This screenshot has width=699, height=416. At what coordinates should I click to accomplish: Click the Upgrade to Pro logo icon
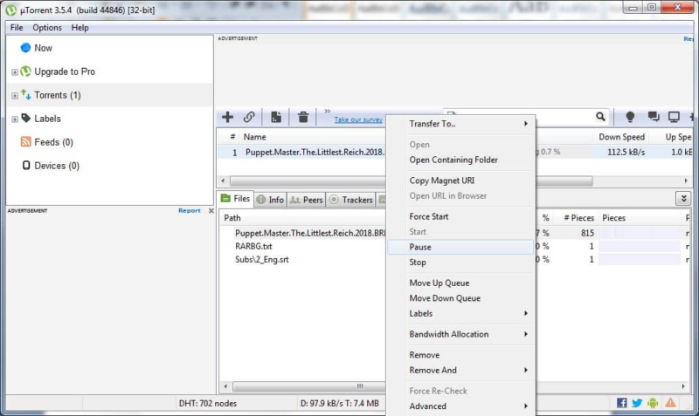[x=26, y=72]
